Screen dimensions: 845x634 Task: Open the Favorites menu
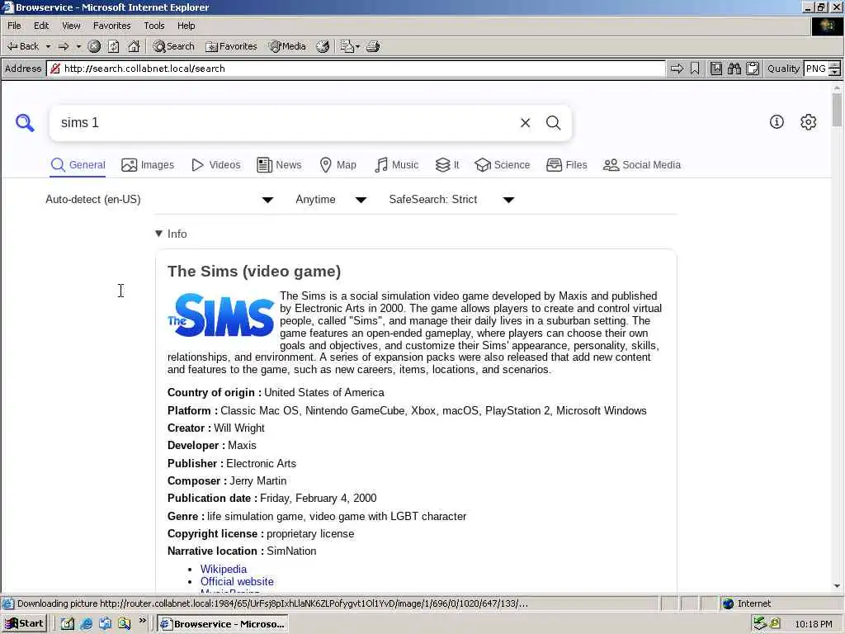111,26
